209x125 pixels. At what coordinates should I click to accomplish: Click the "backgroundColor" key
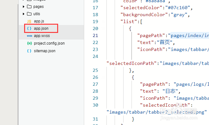pos(144,15)
